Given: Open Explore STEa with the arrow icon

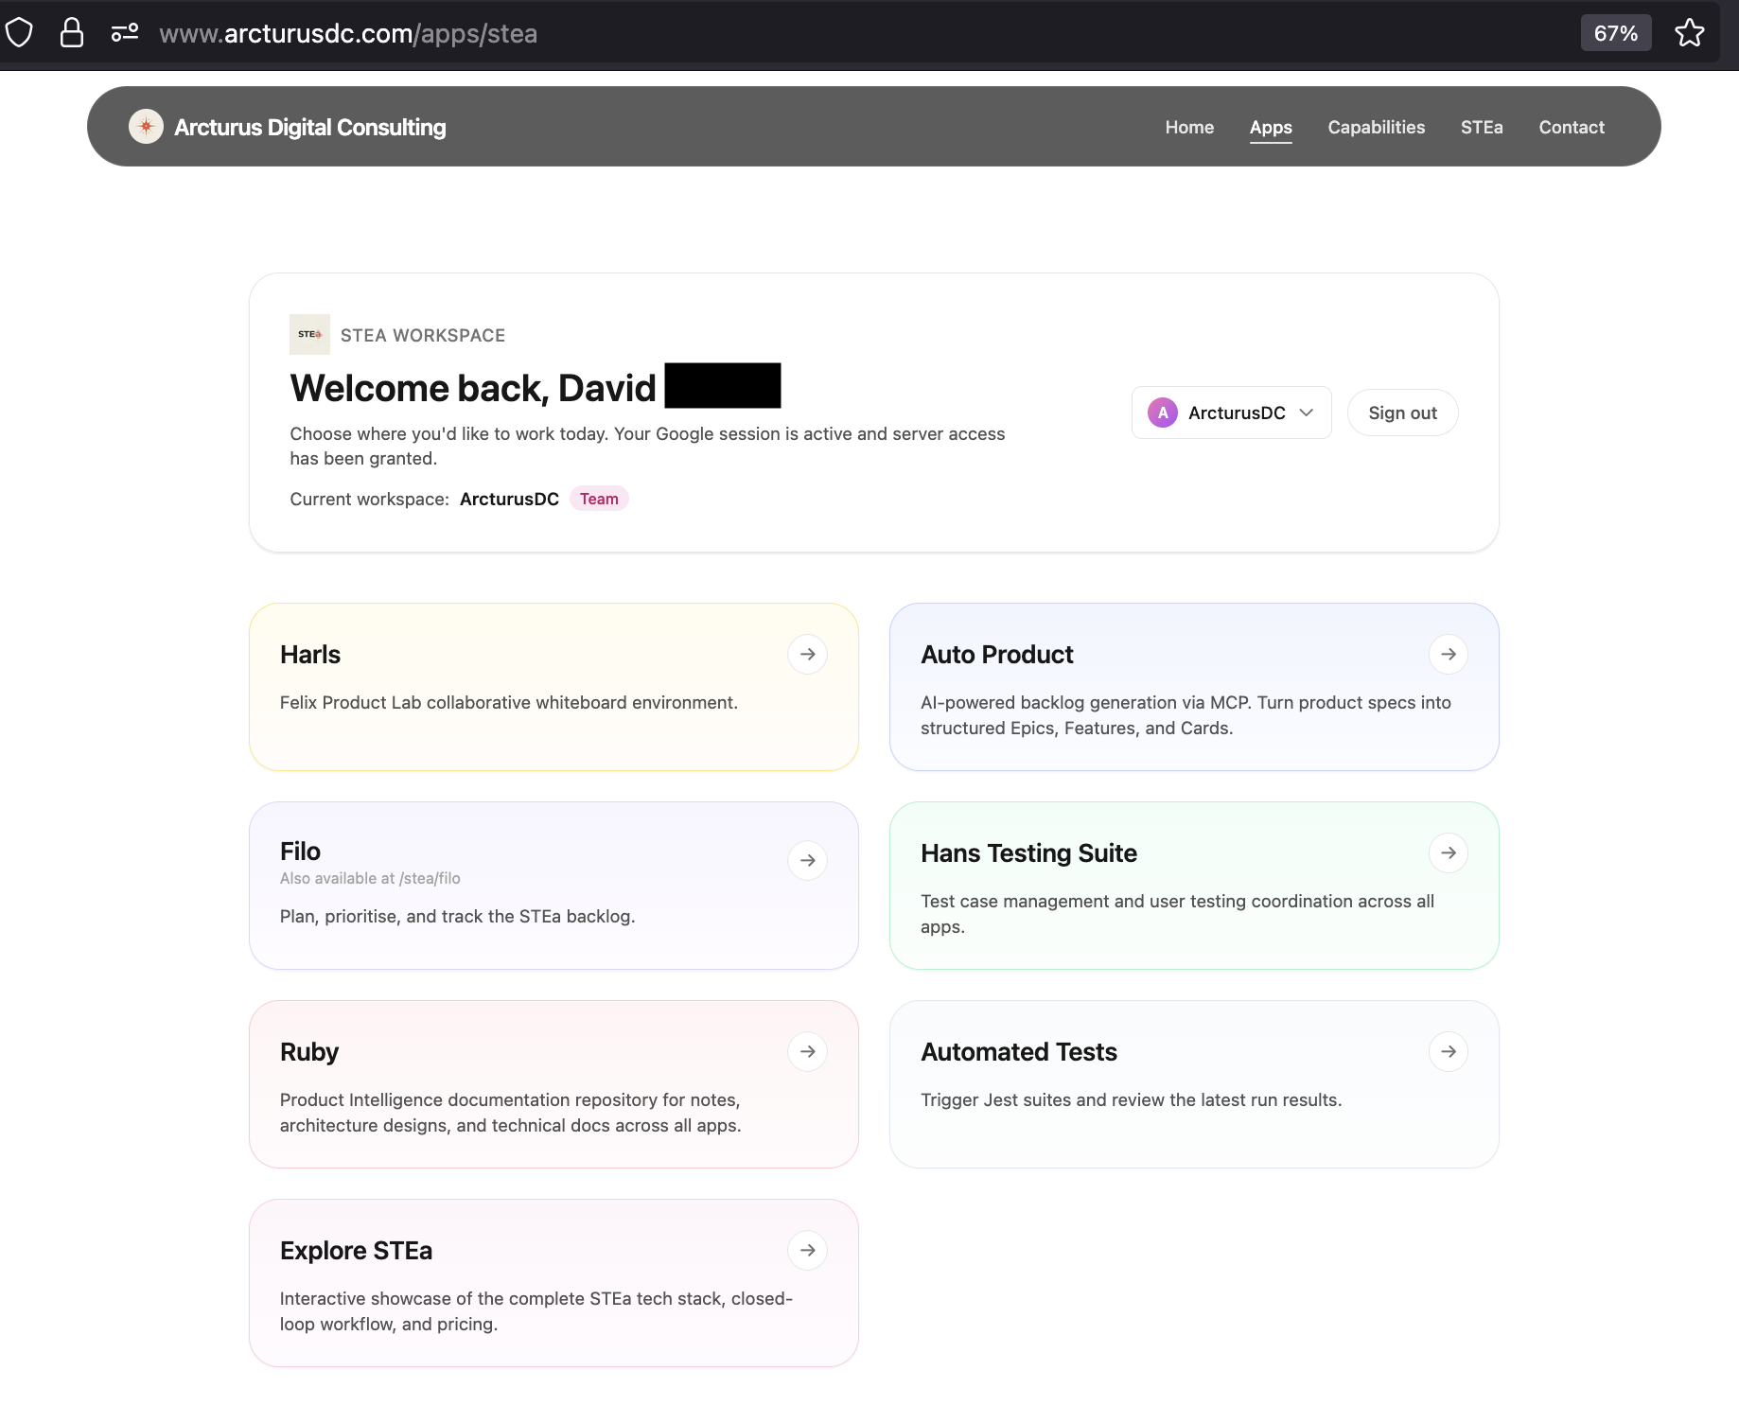Looking at the screenshot, I should coord(807,1250).
